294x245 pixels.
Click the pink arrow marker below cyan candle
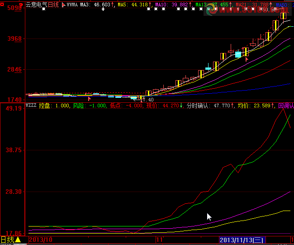click(x=247, y=59)
